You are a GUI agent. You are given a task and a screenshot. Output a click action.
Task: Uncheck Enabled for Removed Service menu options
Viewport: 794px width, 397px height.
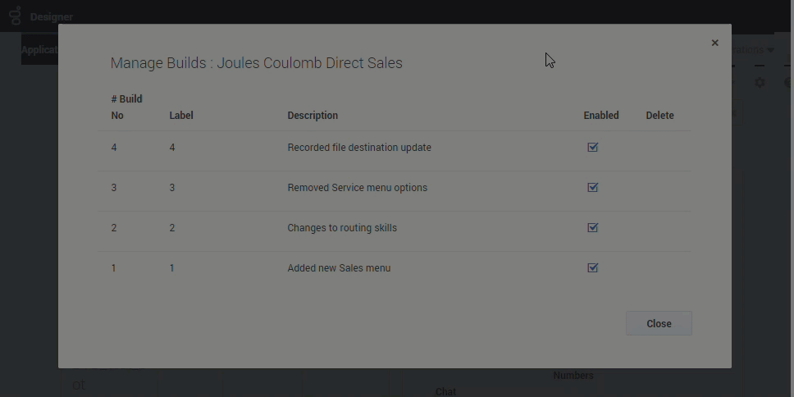pos(593,188)
